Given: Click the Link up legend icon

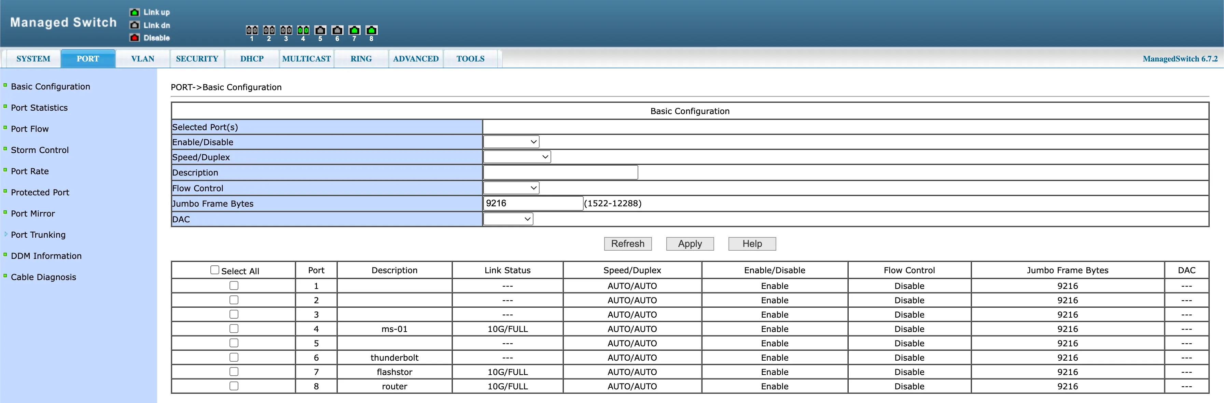Looking at the screenshot, I should (x=135, y=12).
